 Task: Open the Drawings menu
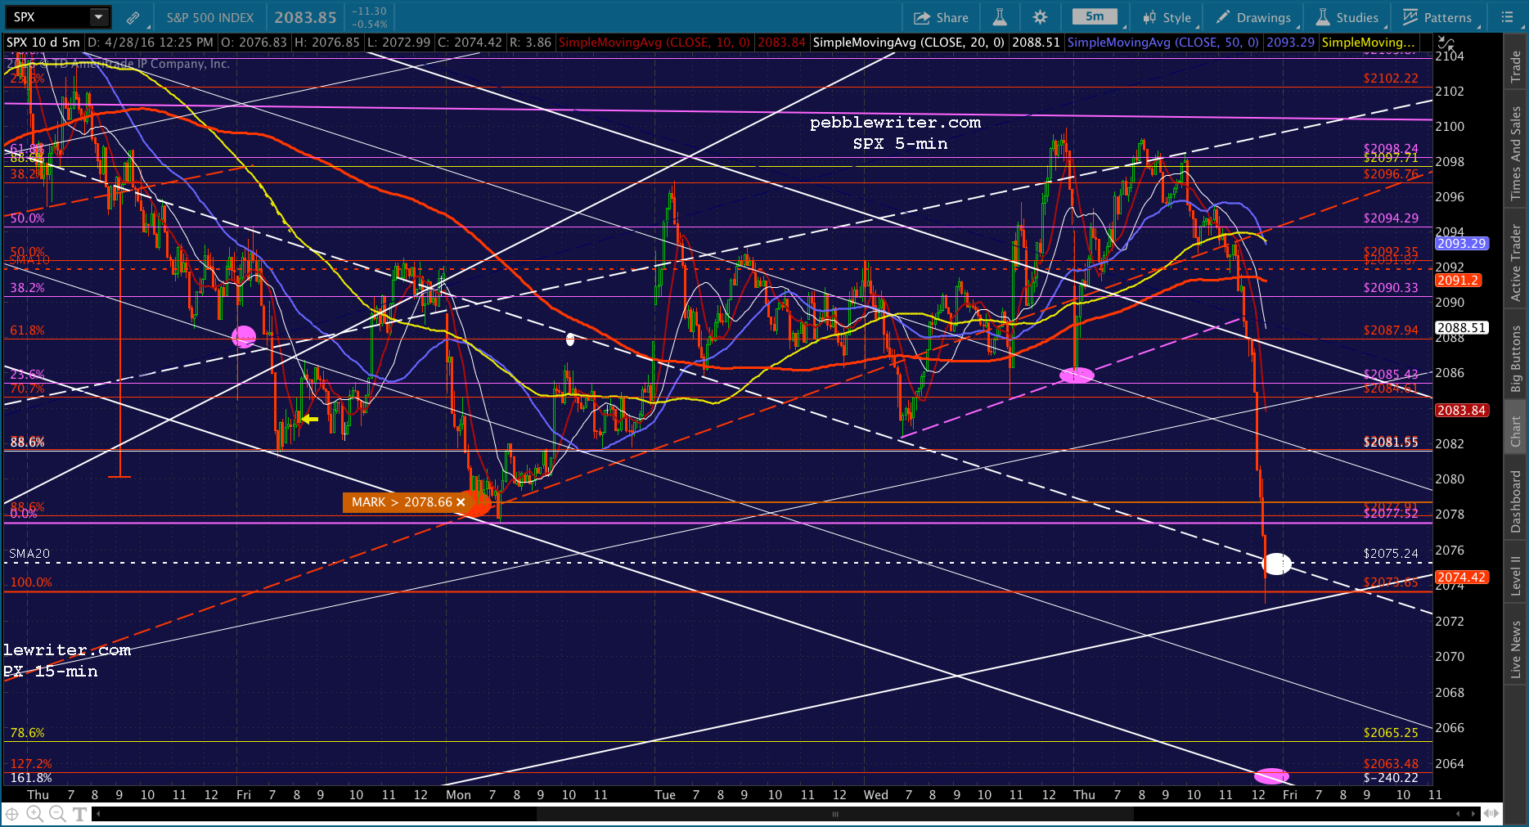1253,17
